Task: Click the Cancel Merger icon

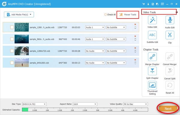Action: pos(170,57)
